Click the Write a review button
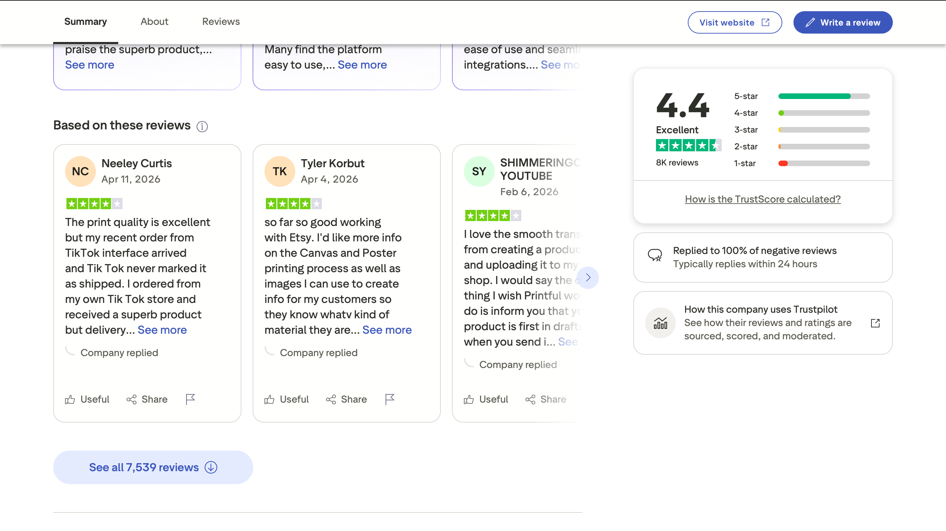 pos(842,22)
